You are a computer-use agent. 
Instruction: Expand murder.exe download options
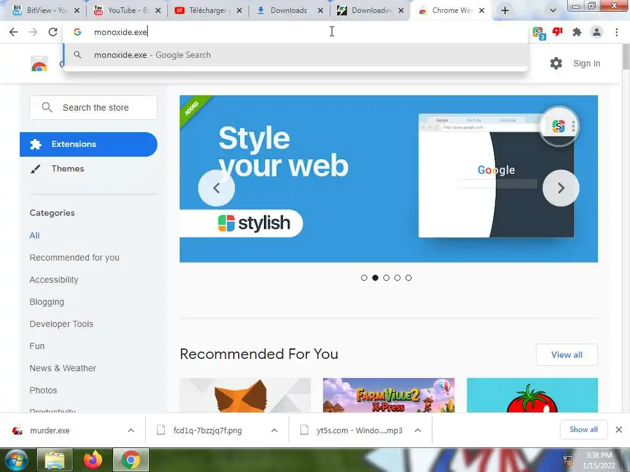tap(131, 430)
